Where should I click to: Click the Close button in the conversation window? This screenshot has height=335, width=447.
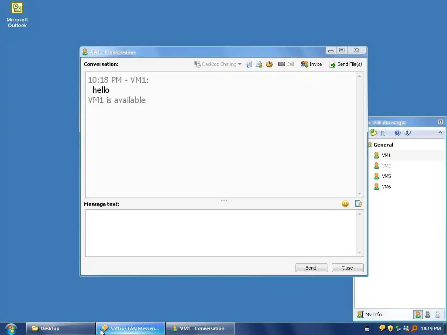coord(347,268)
